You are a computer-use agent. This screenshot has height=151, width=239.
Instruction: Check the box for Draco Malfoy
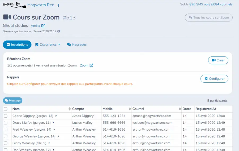click(x=6, y=123)
